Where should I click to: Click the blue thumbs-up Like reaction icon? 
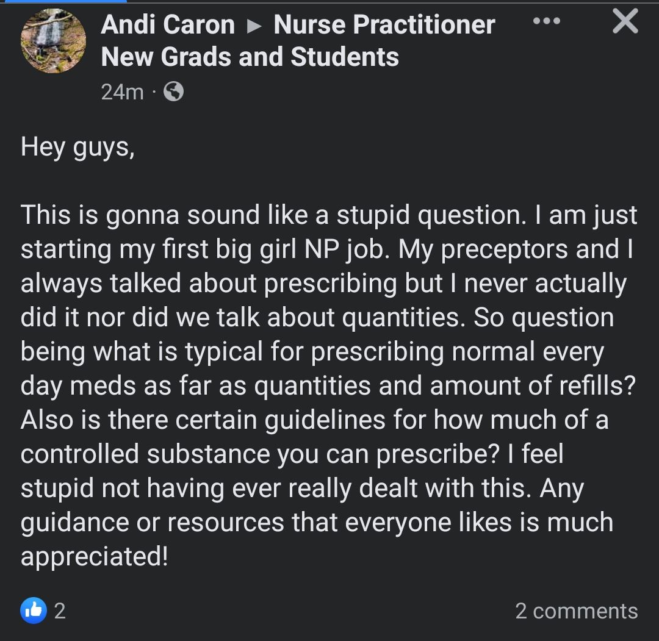click(x=34, y=611)
